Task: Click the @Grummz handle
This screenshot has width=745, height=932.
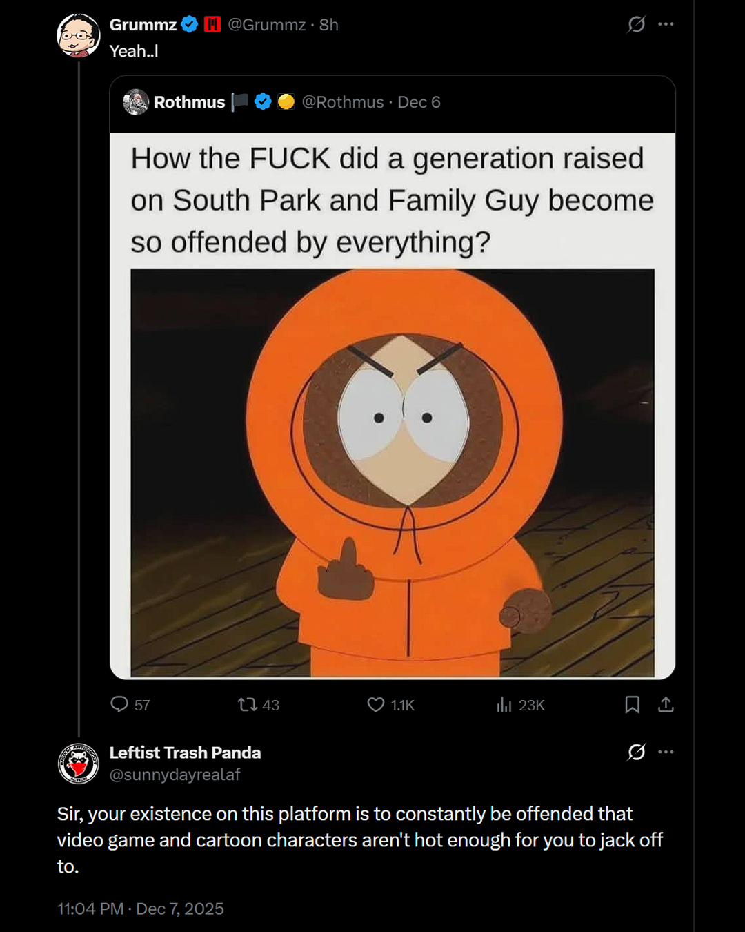Action: pyautogui.click(x=266, y=25)
